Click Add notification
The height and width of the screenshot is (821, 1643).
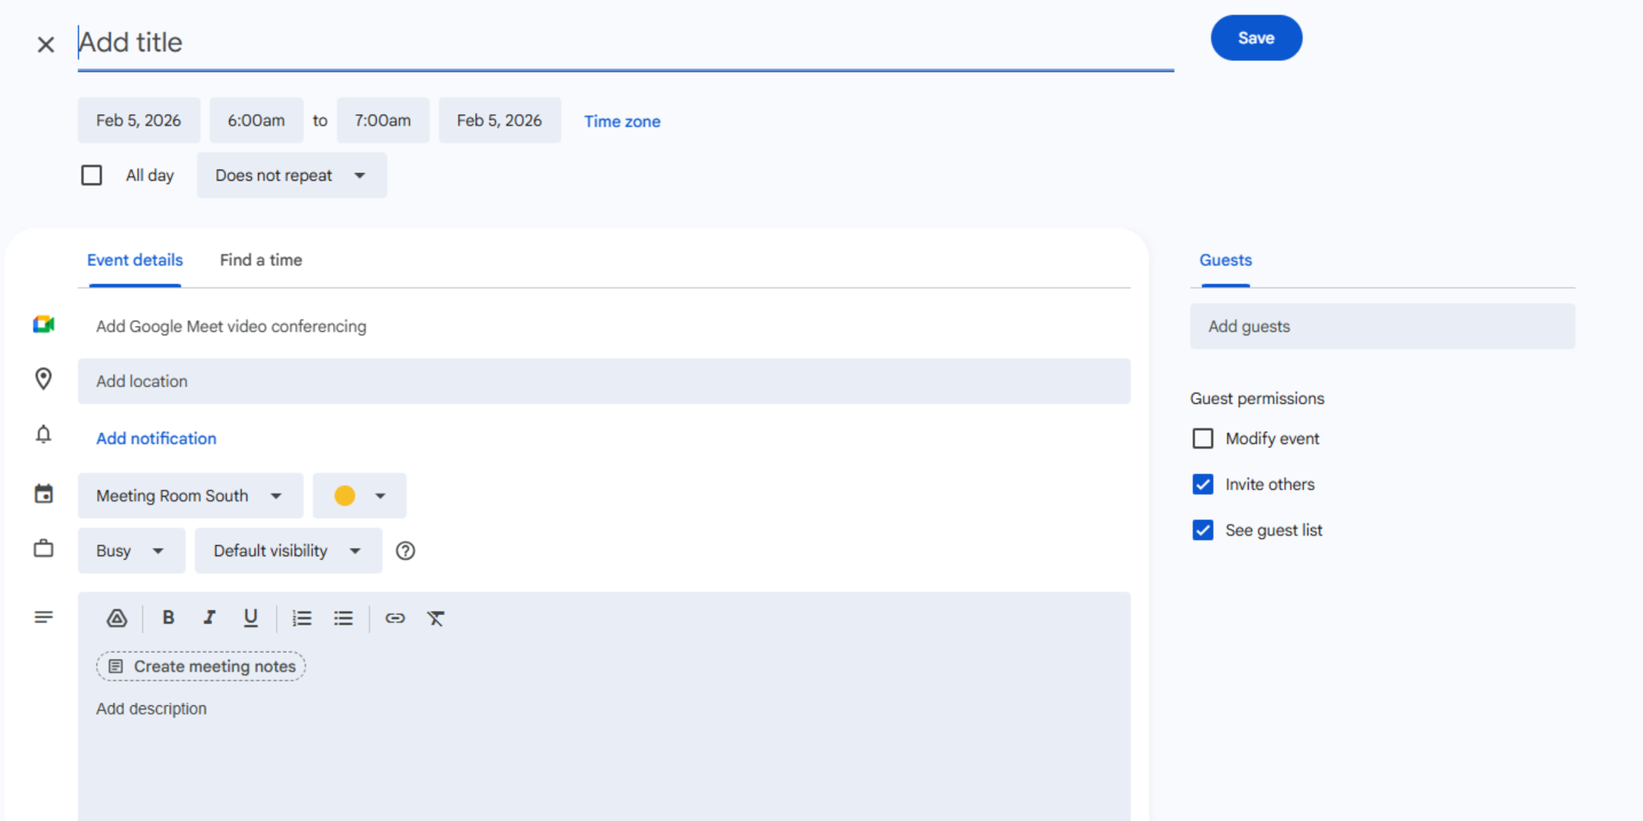tap(156, 438)
